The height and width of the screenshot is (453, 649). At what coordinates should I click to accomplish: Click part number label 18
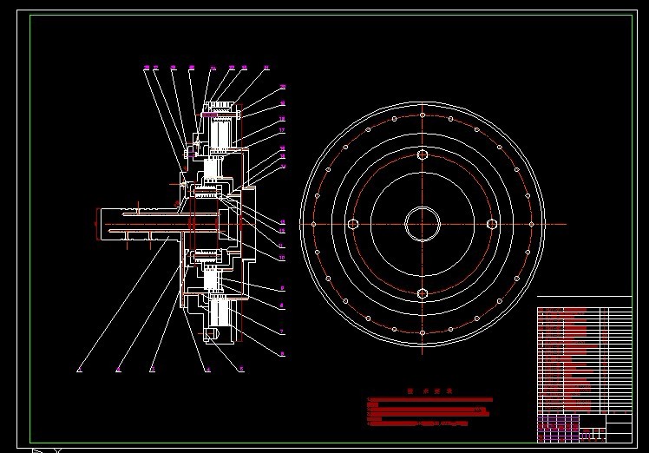tap(282, 119)
